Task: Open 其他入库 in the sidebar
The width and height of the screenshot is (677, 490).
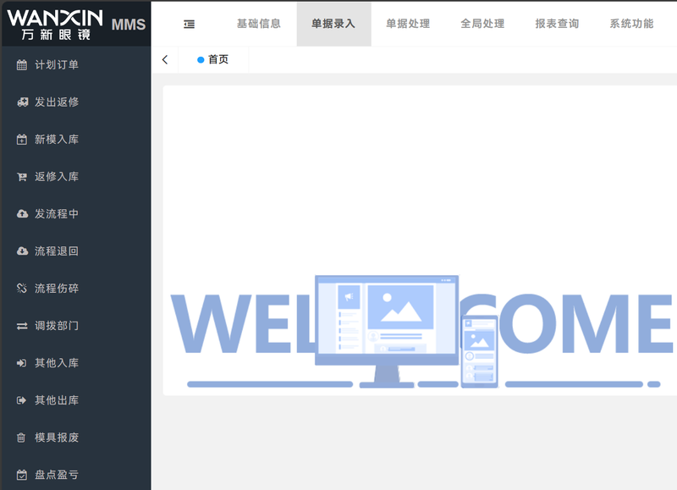Action: click(x=75, y=363)
